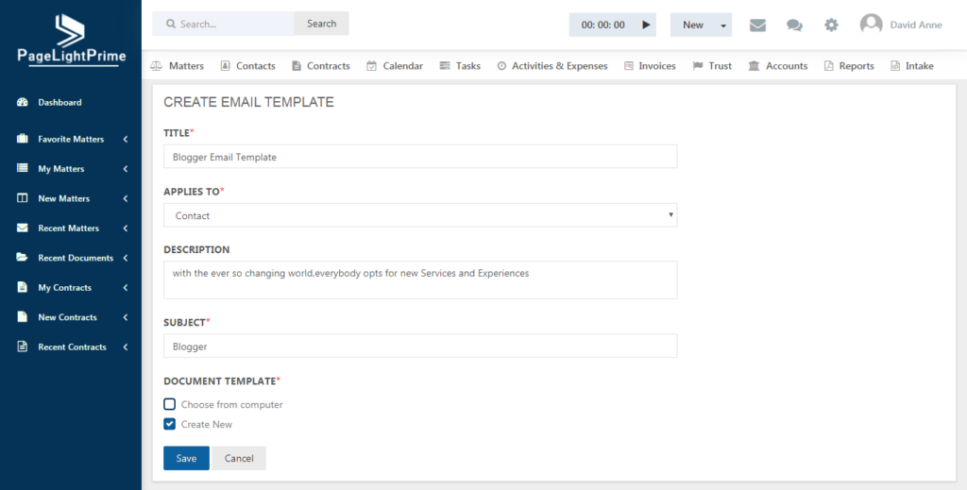Expand New Matters chevron
The image size is (967, 490).
126,198
